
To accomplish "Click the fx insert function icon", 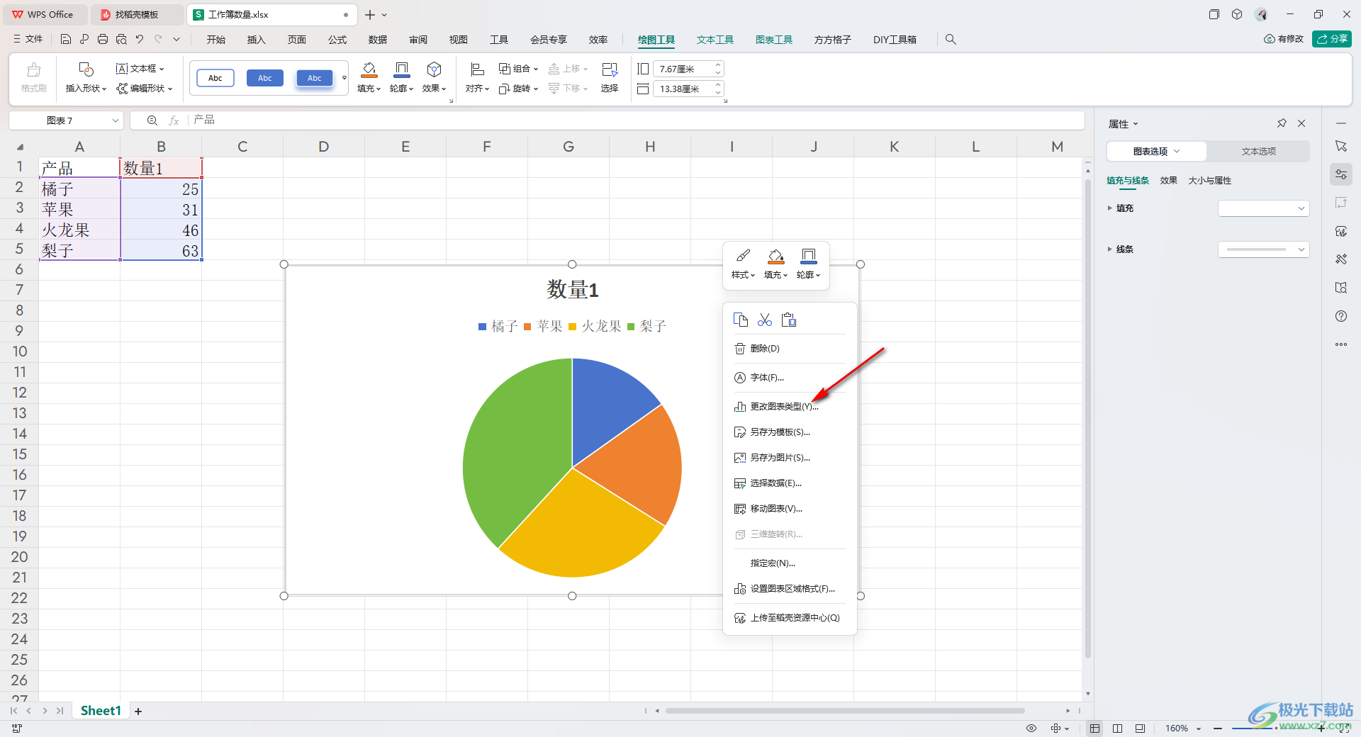I will 174,120.
